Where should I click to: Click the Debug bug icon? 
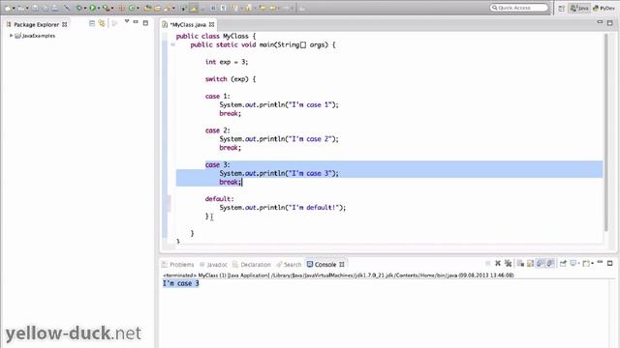pyautogui.click(x=79, y=8)
